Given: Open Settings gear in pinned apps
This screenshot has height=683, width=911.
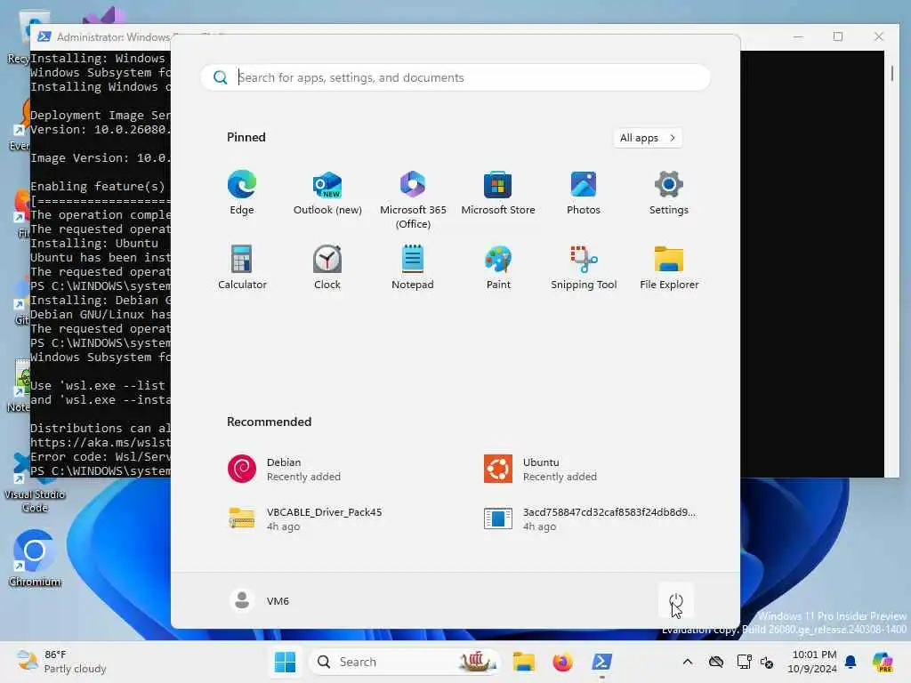Looking at the screenshot, I should (669, 194).
